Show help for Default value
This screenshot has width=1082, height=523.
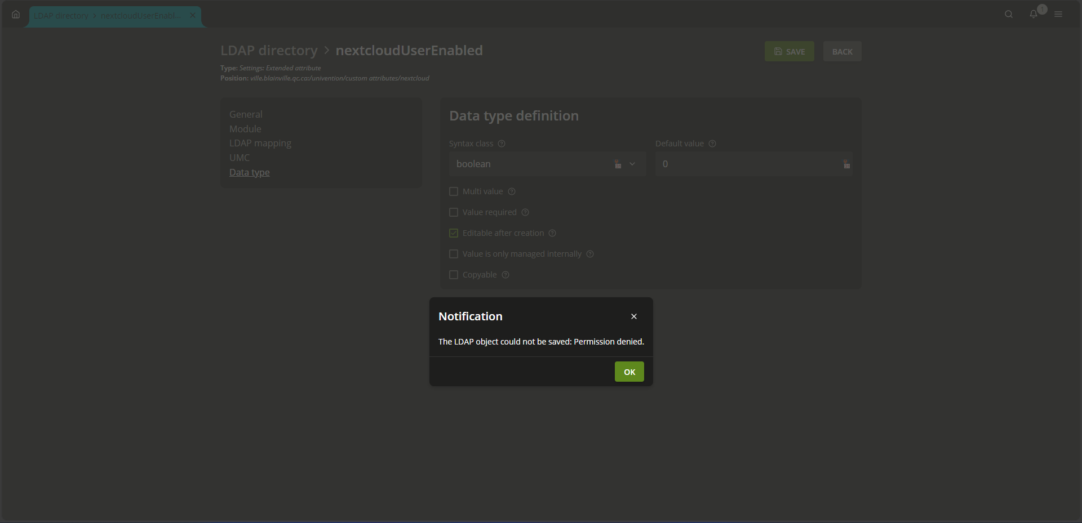coord(712,144)
